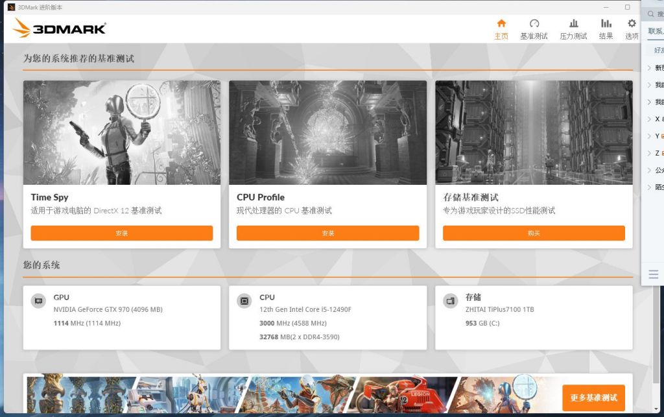
Task: View scores with the 结果 bar-chart icon
Action: pyautogui.click(x=606, y=23)
